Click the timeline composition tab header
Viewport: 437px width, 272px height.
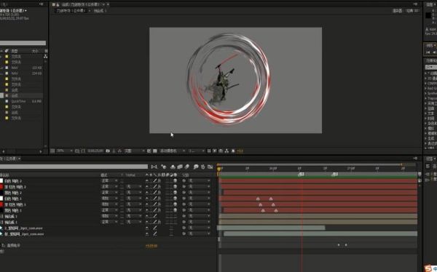pyautogui.click(x=10, y=159)
